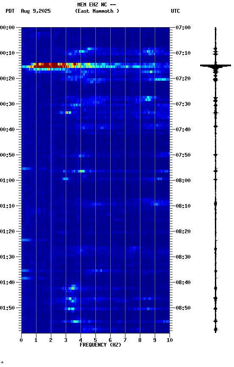This screenshot has width=234, height=367.
Task: Click the largest spike on the seismogram trace
Action: tap(215, 65)
